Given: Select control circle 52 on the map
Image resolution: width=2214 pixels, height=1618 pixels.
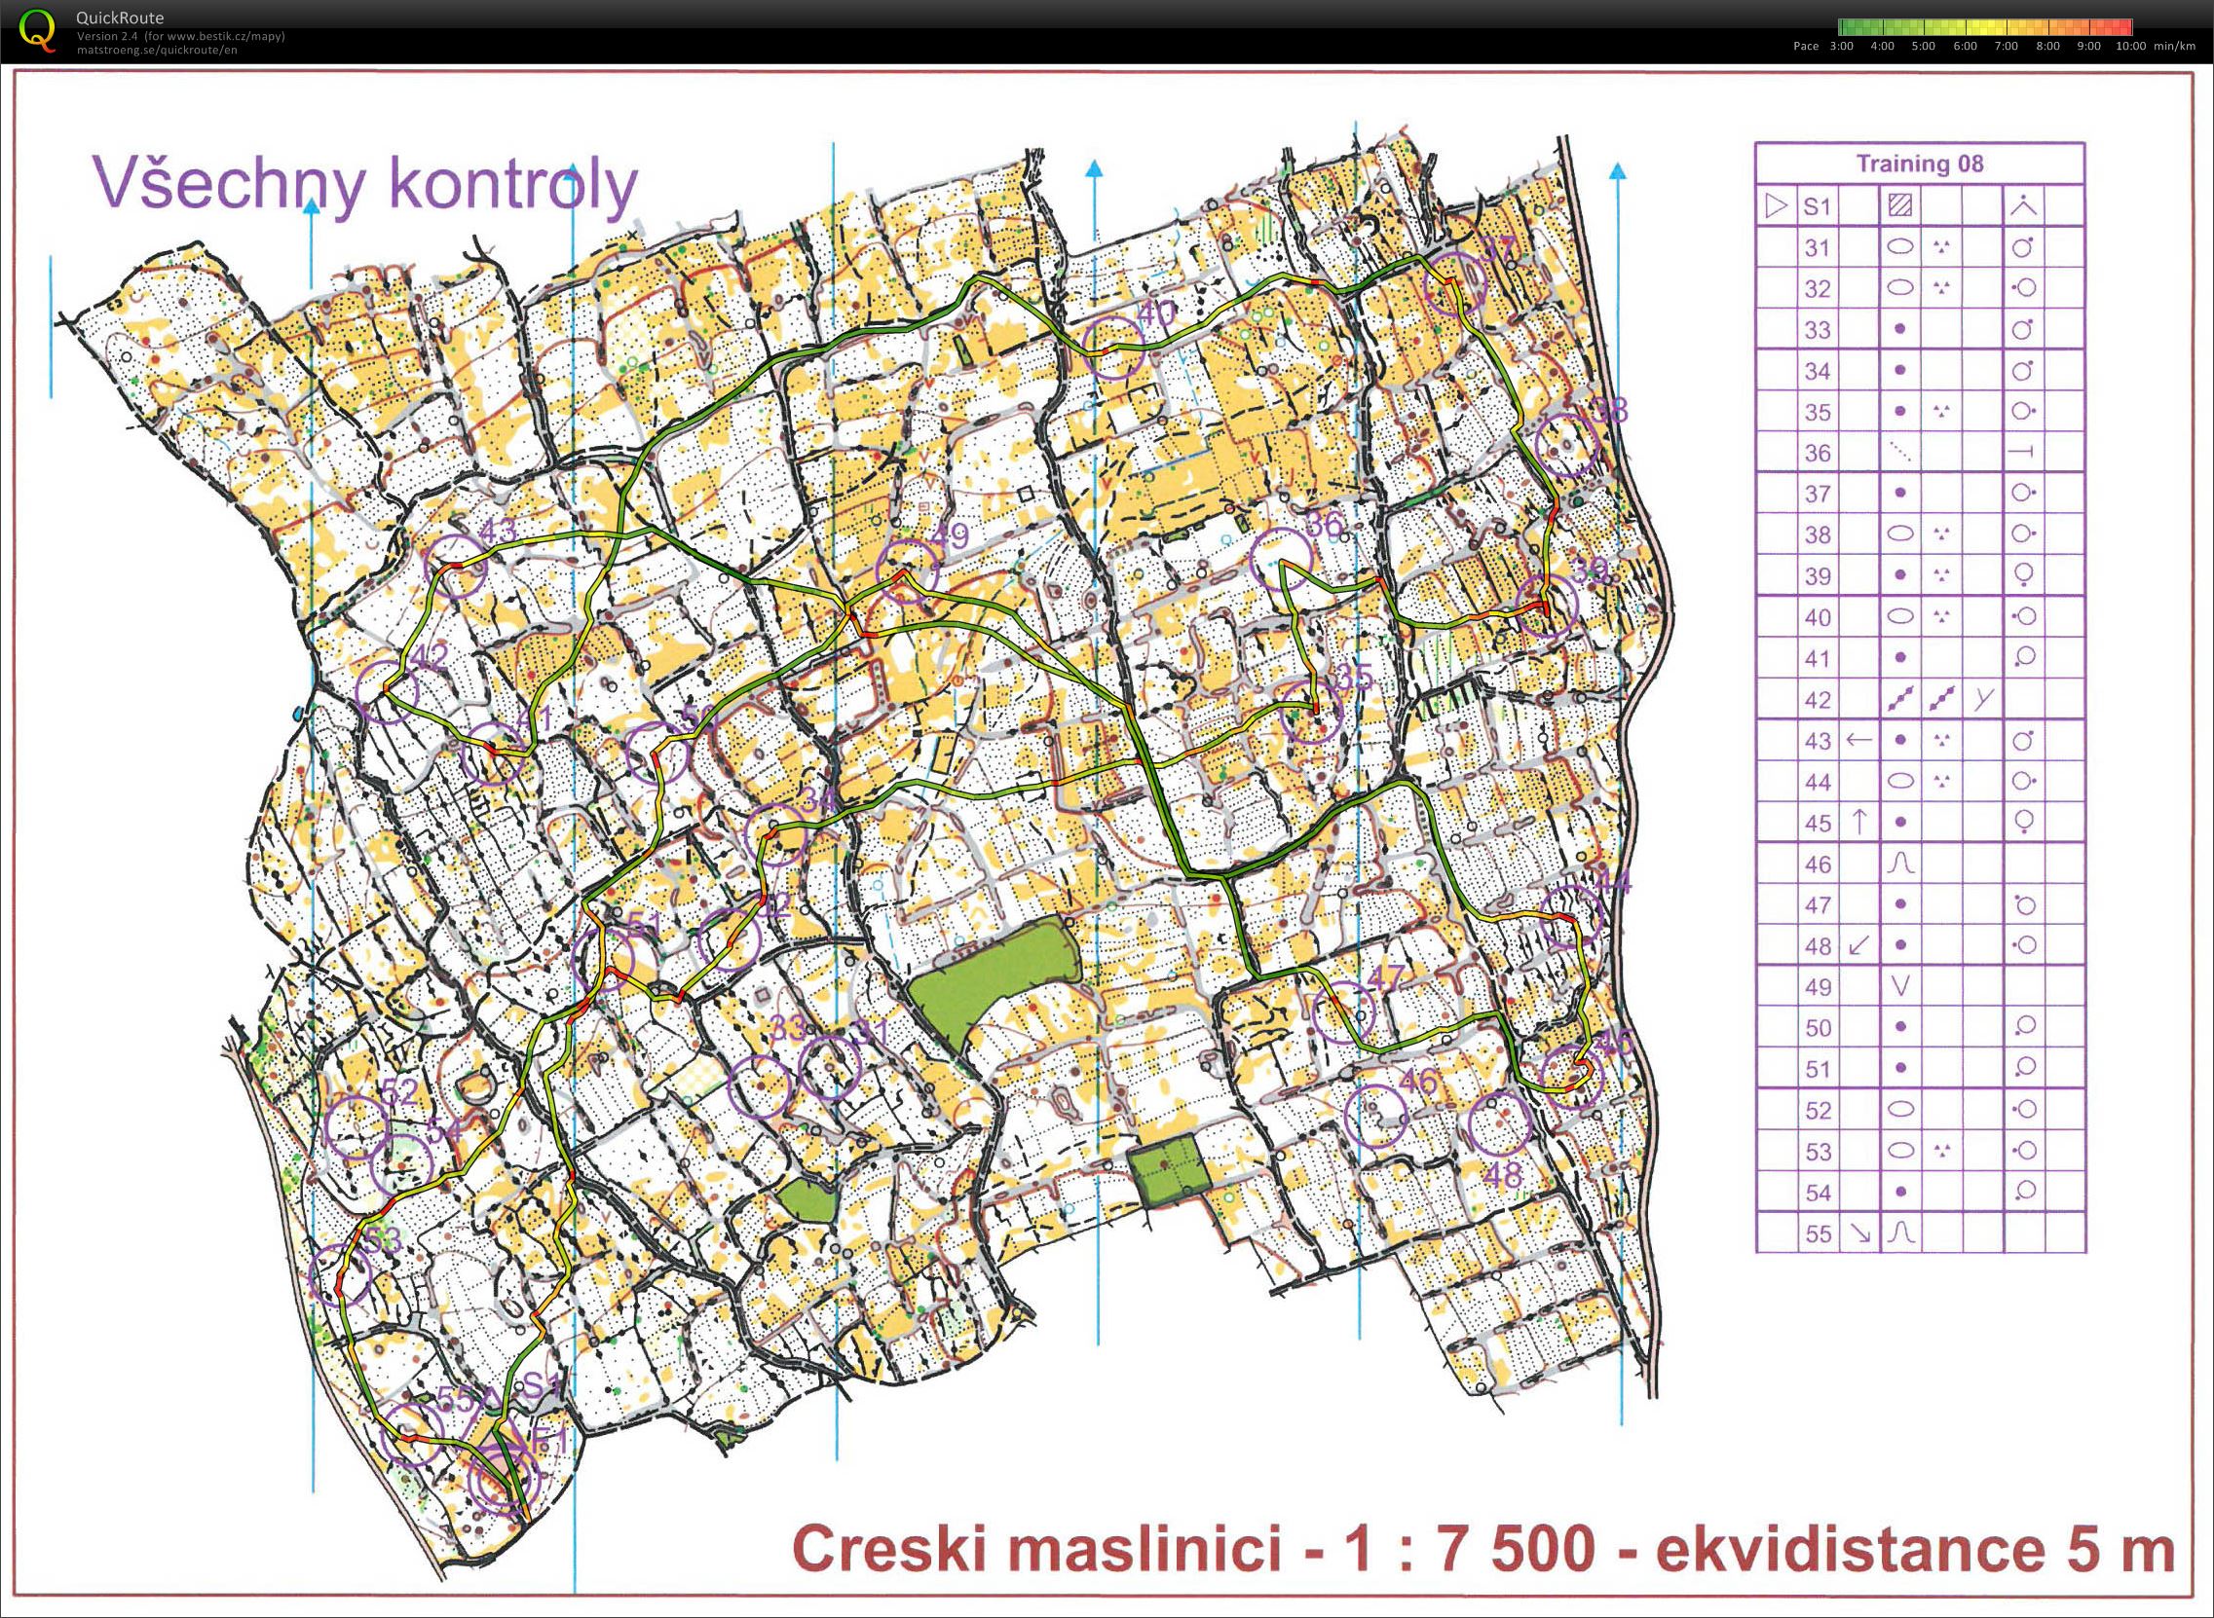Looking at the screenshot, I should pyautogui.click(x=355, y=1126).
